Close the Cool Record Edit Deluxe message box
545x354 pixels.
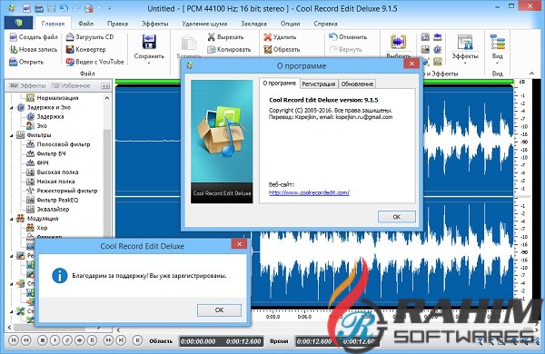point(239,244)
